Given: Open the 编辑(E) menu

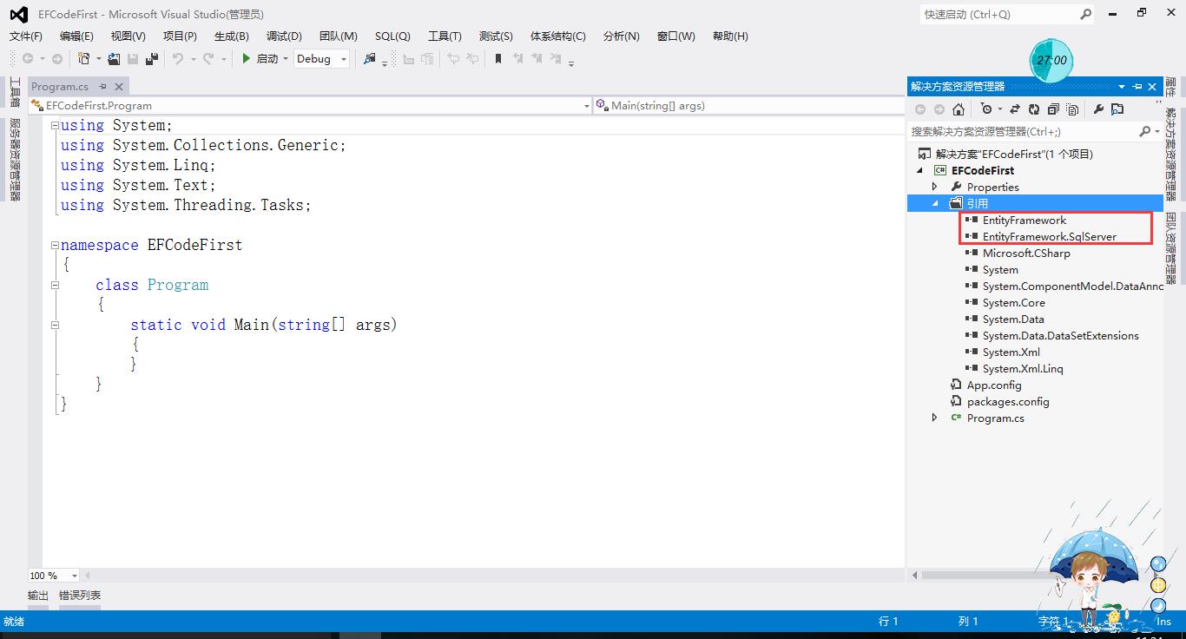Looking at the screenshot, I should point(76,36).
